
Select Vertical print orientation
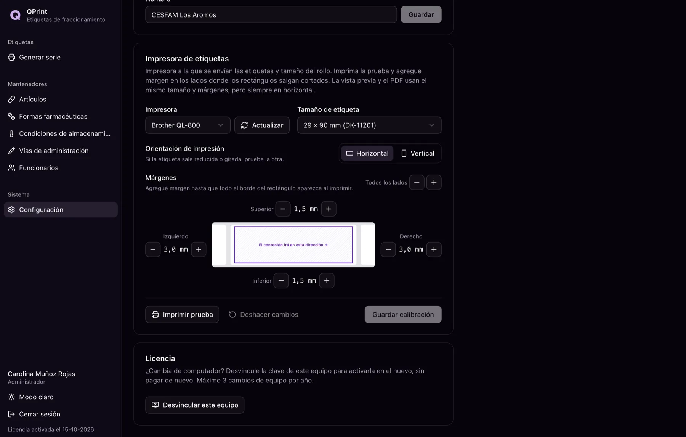tap(417, 153)
